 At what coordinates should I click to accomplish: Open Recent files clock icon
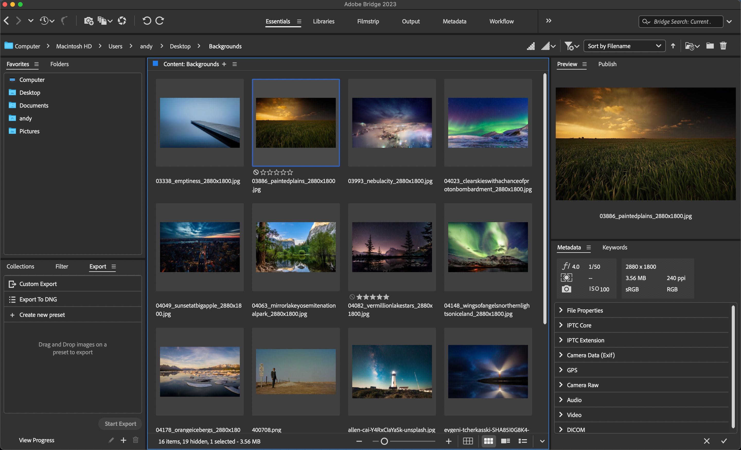tap(44, 21)
